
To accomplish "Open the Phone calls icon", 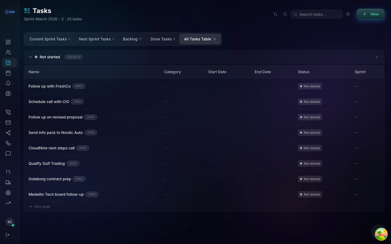I will 8,112.
